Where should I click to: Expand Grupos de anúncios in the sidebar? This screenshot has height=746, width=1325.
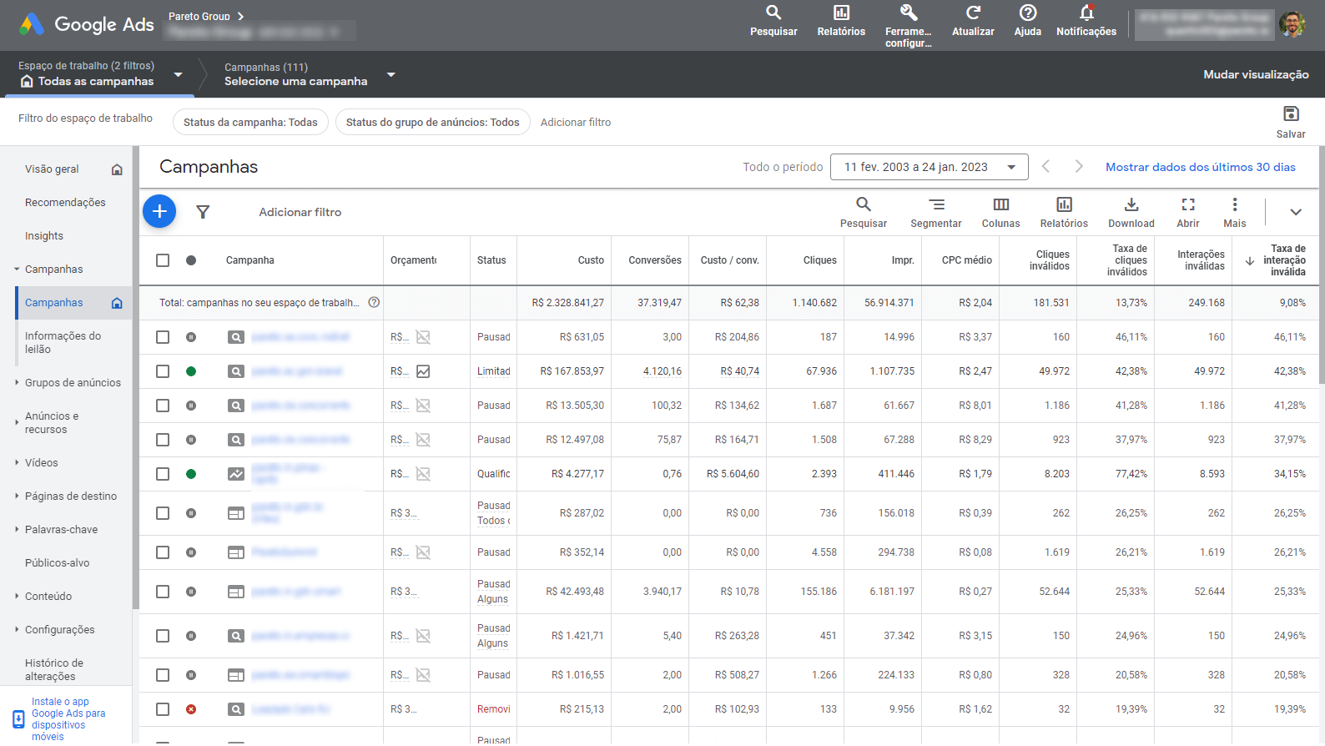click(73, 383)
